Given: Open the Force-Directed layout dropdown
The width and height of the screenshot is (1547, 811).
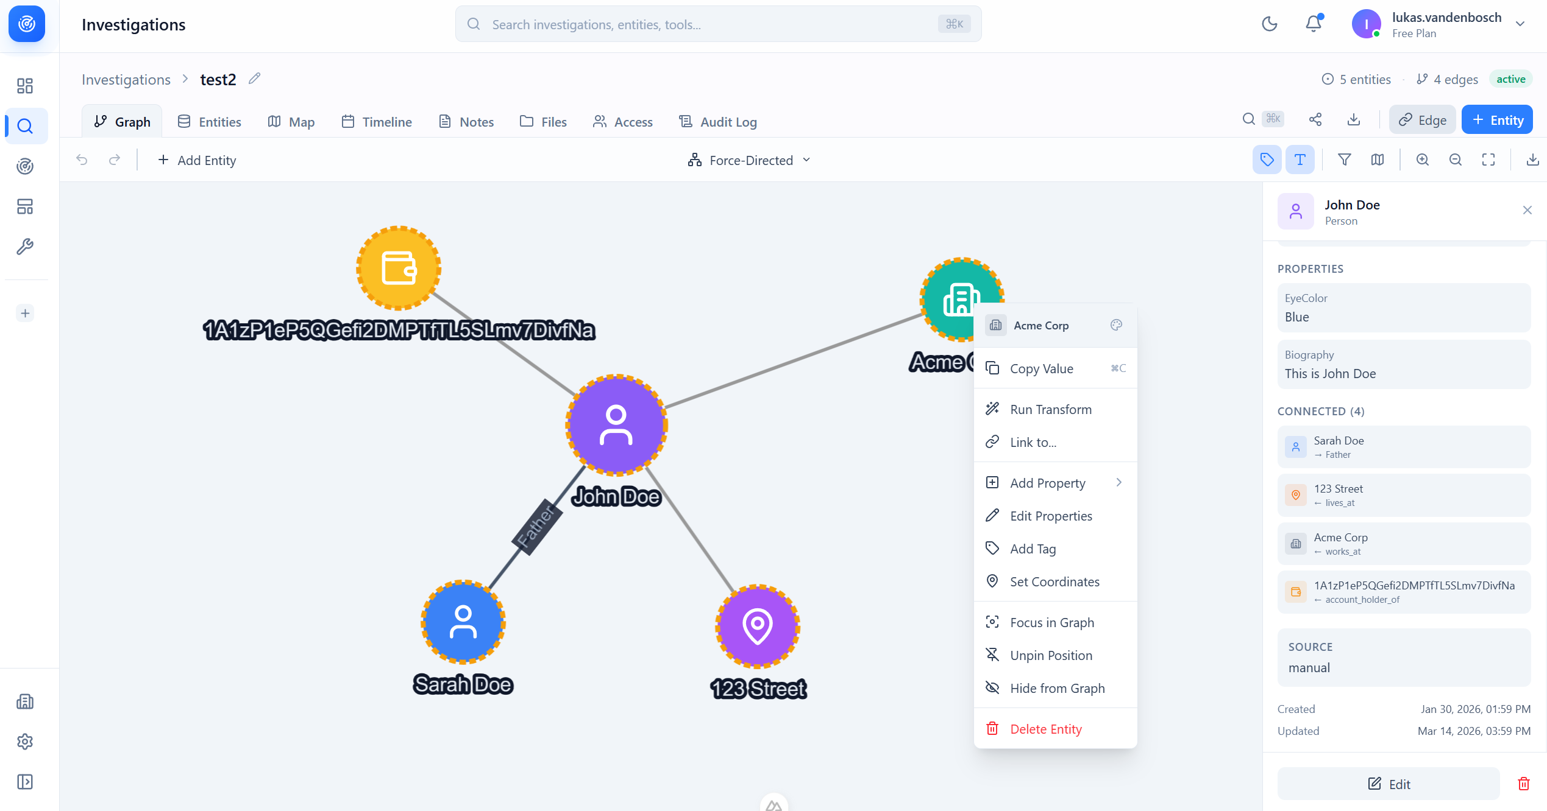Looking at the screenshot, I should point(749,160).
